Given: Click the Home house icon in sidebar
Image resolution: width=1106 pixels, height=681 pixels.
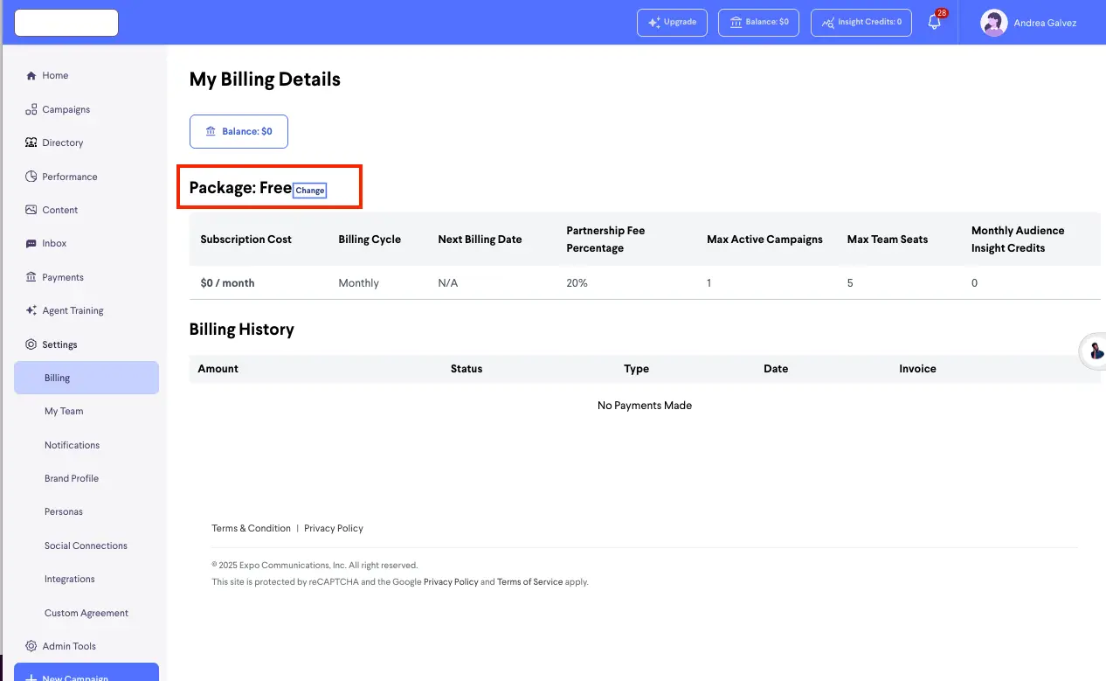Looking at the screenshot, I should click(x=31, y=76).
